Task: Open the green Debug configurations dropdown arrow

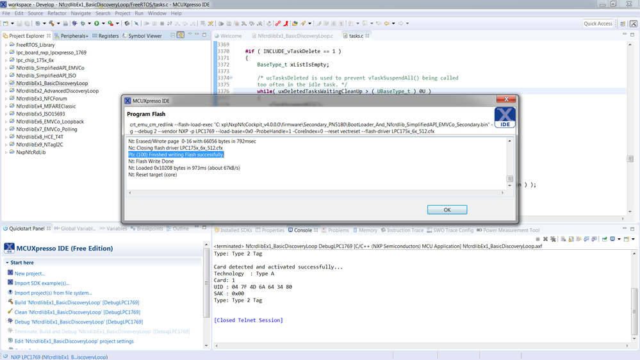Action: click(90, 24)
